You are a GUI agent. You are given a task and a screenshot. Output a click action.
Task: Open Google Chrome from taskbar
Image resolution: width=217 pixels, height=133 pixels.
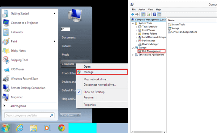(62, 128)
